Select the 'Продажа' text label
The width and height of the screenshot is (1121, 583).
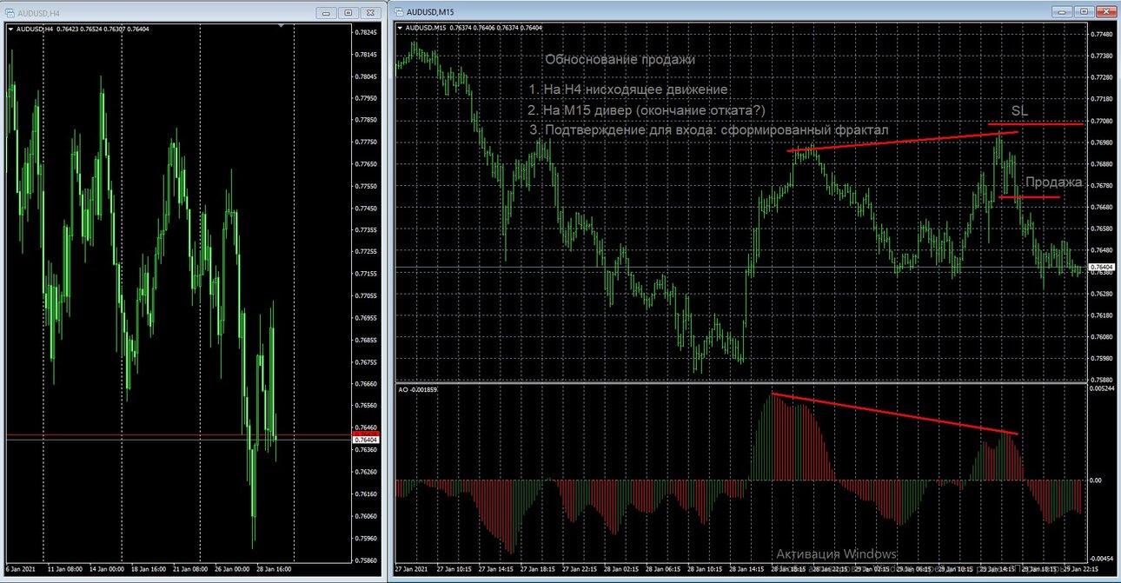1053,182
